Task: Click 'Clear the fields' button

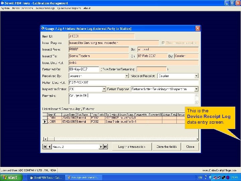Action: [x=166, y=147]
